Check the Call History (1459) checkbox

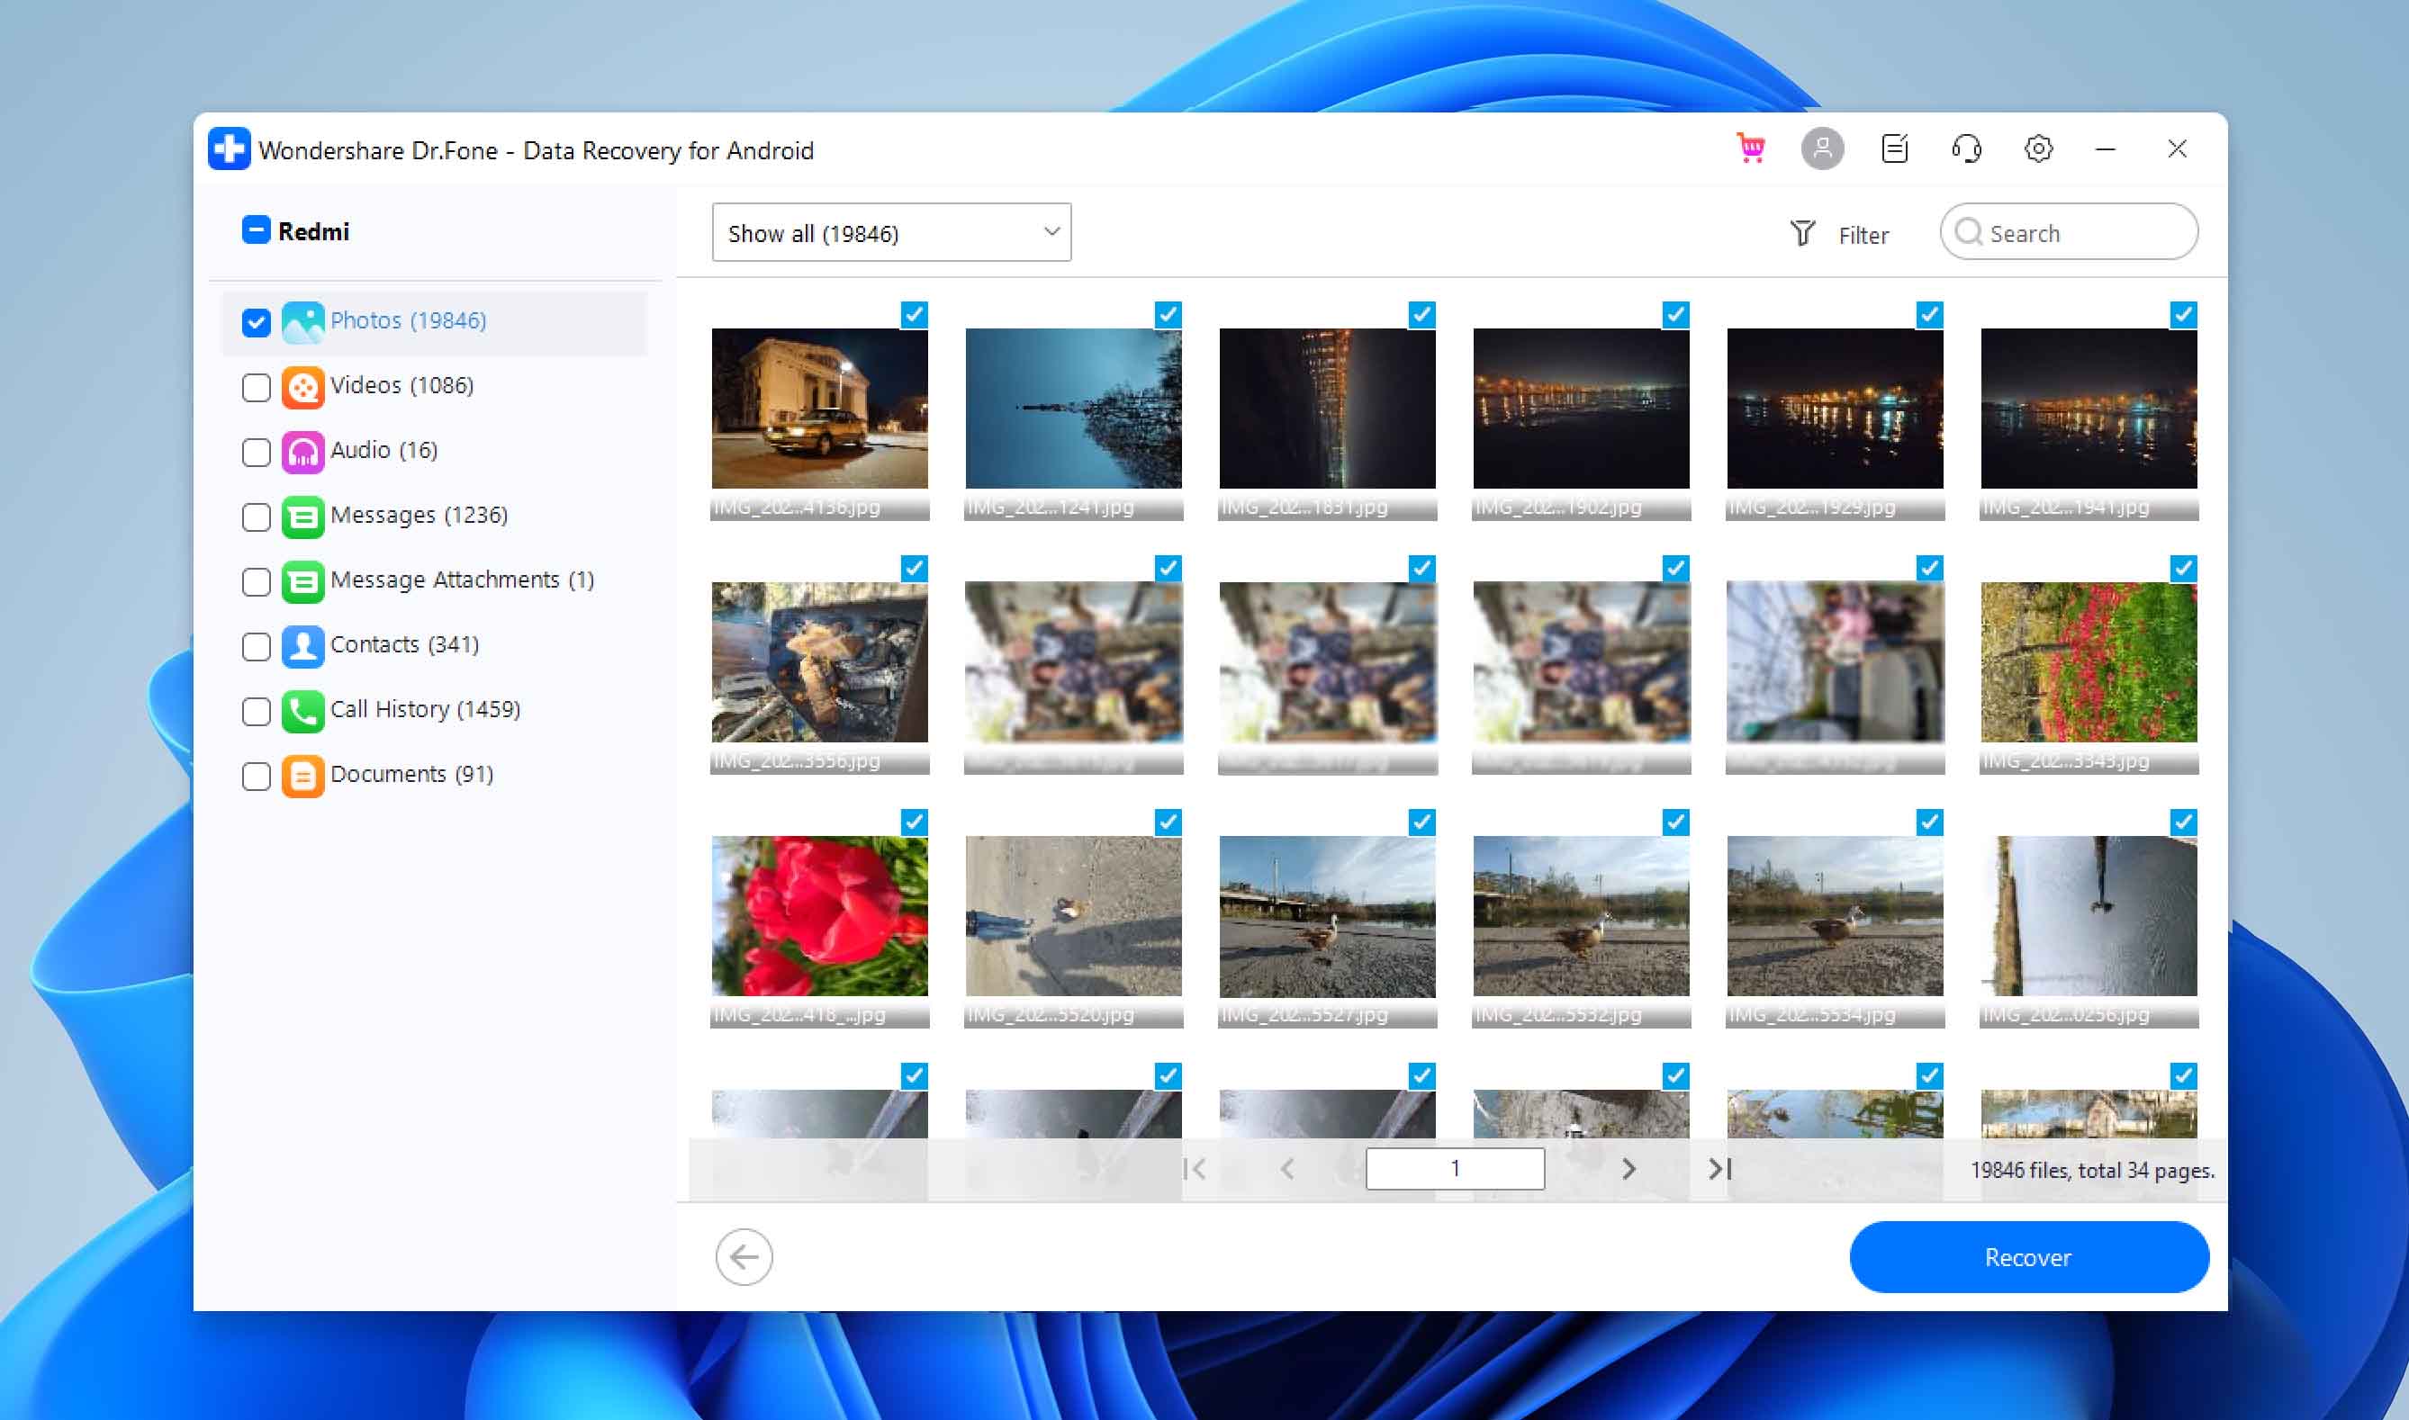point(256,712)
